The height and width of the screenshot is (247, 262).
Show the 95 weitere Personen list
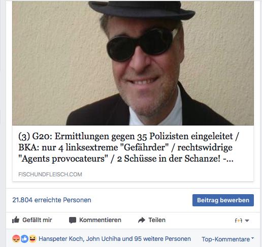pos(162,239)
